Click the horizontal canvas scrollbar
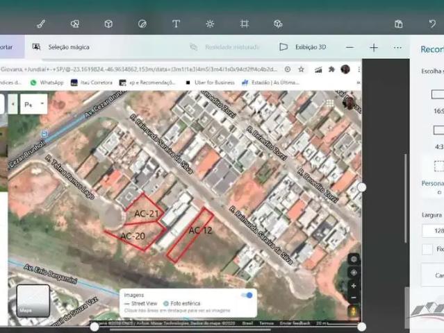 click(x=190, y=330)
